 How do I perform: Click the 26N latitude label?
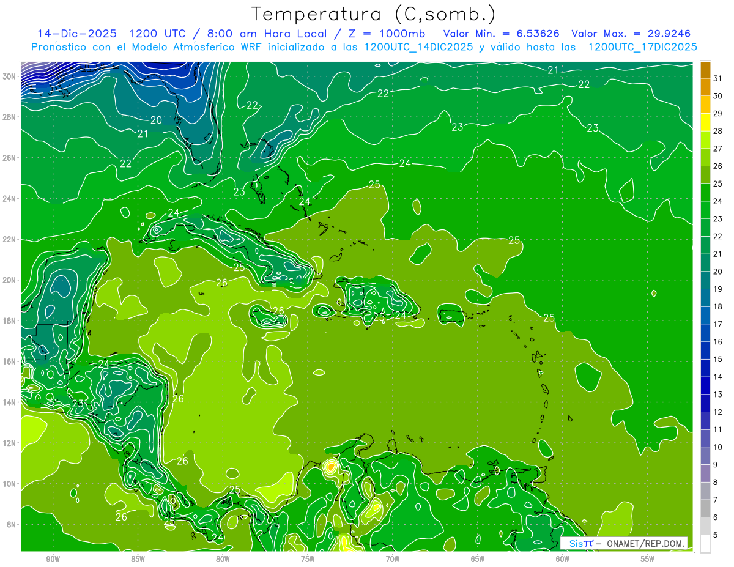(10, 158)
